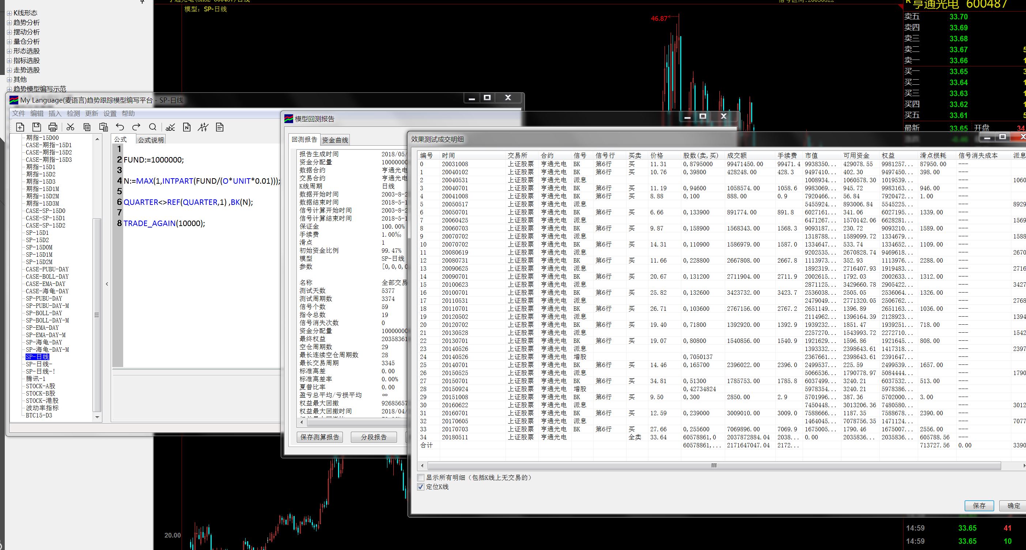Click the abc syntax check icon
The height and width of the screenshot is (550, 1026).
170,127
